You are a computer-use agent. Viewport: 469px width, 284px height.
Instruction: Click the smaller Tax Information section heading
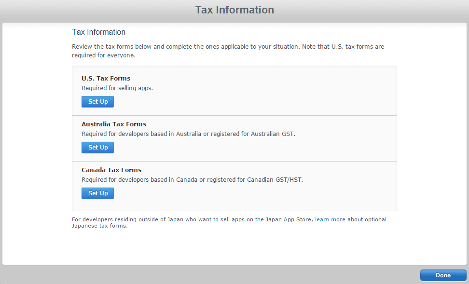click(x=98, y=32)
